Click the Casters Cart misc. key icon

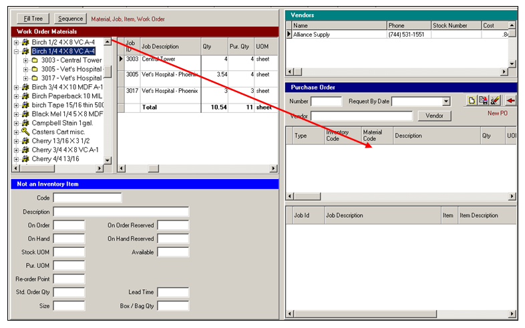tap(25, 132)
